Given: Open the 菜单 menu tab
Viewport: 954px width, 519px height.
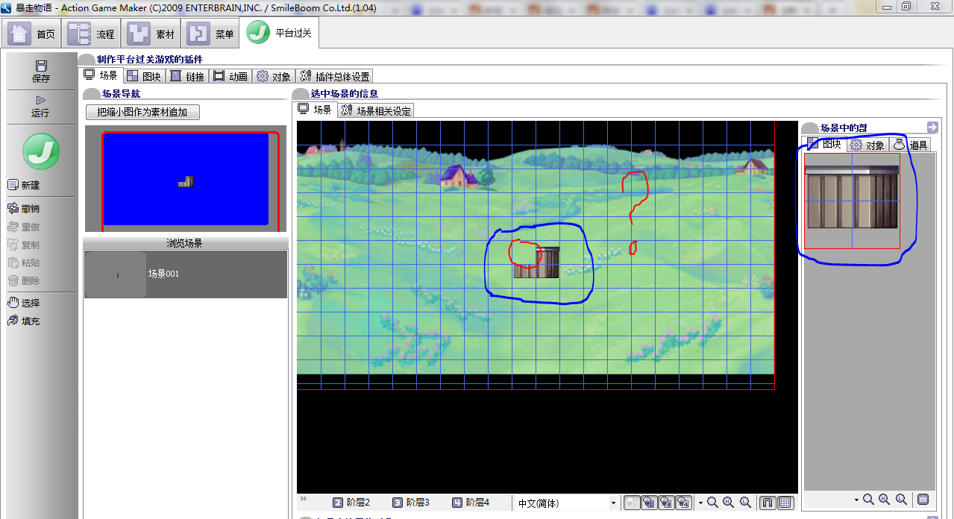Looking at the screenshot, I should pyautogui.click(x=211, y=34).
